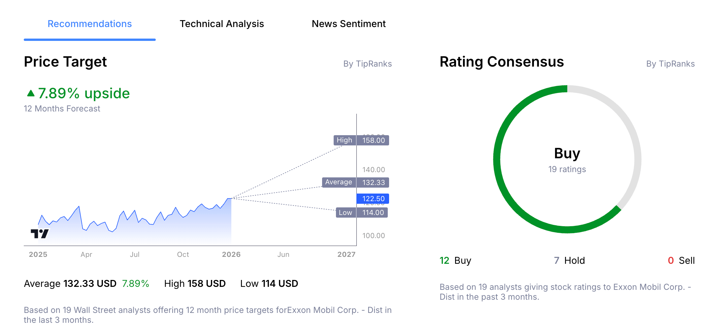Select the Recommendations tab
The height and width of the screenshot is (335, 728).
[x=89, y=23]
